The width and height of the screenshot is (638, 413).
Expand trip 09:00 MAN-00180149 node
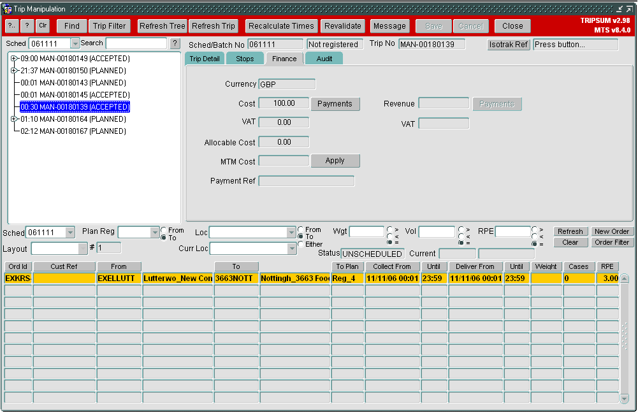(x=14, y=59)
